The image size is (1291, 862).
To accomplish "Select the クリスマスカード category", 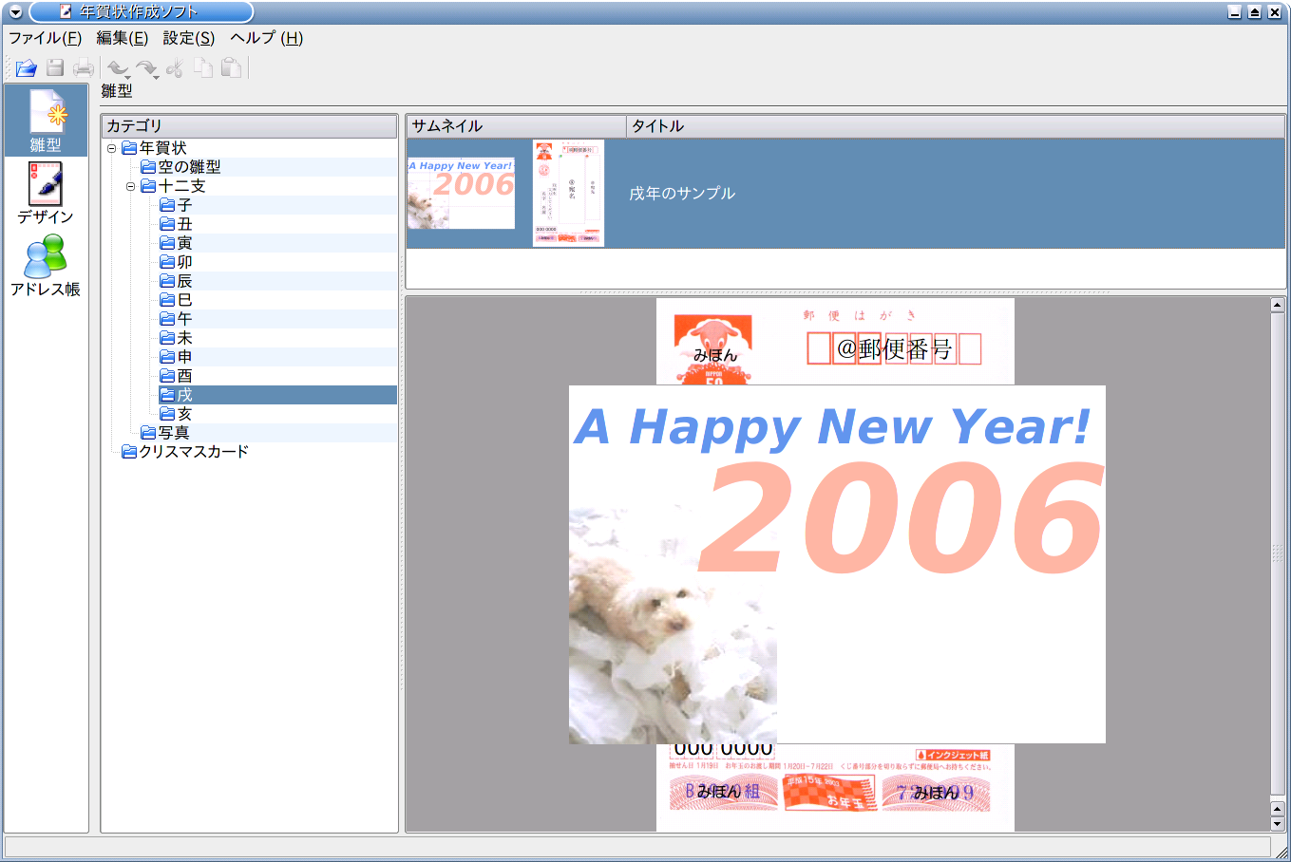I will pos(194,452).
